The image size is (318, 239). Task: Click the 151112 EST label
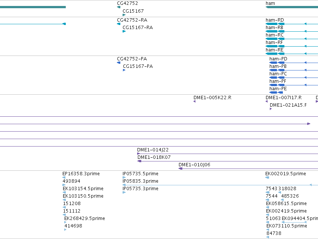(72, 211)
